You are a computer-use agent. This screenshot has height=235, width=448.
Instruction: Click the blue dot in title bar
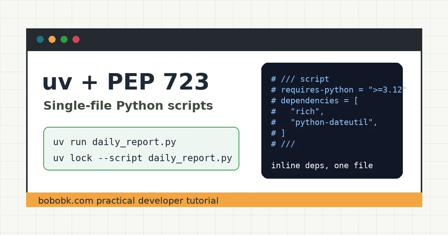40,40
